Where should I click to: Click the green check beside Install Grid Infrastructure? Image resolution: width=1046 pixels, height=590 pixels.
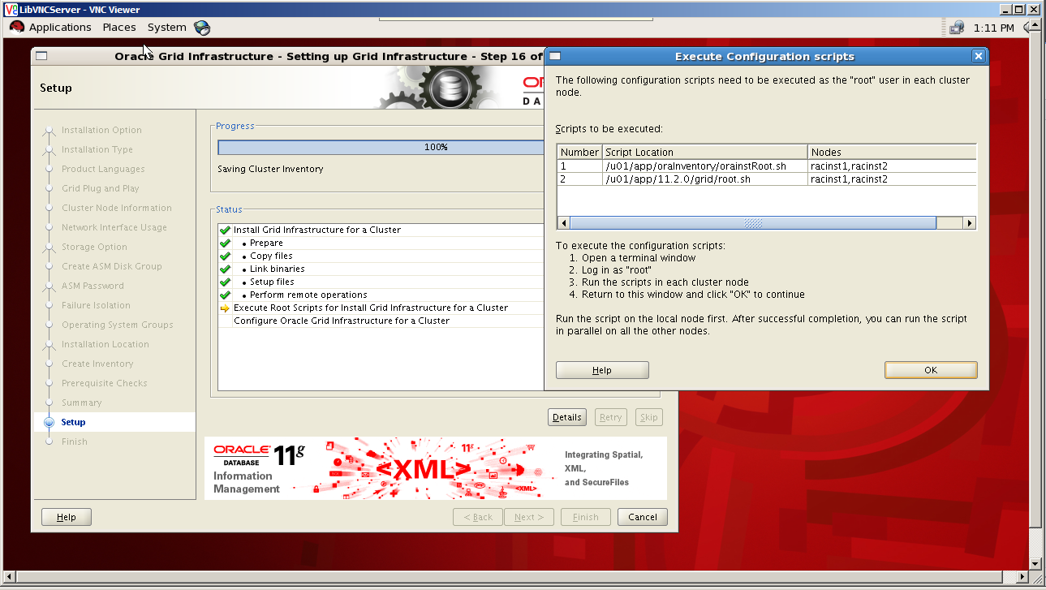coord(226,230)
